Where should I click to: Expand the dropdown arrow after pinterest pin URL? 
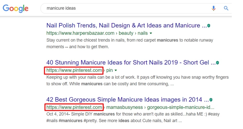[116, 70]
